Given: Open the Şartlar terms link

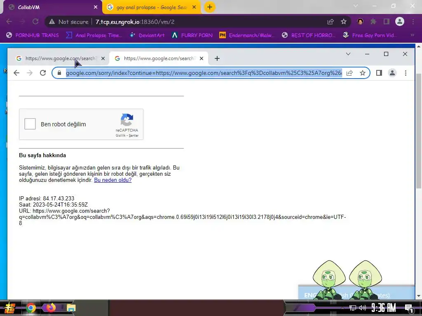Looking at the screenshot, I should tap(134, 135).
